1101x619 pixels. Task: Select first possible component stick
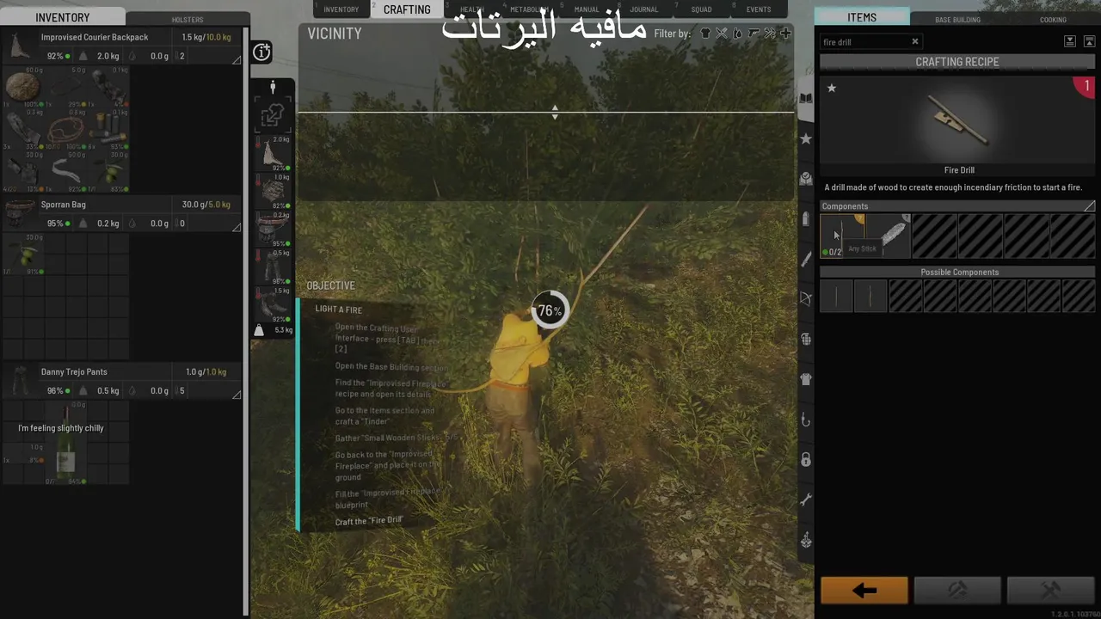(836, 296)
